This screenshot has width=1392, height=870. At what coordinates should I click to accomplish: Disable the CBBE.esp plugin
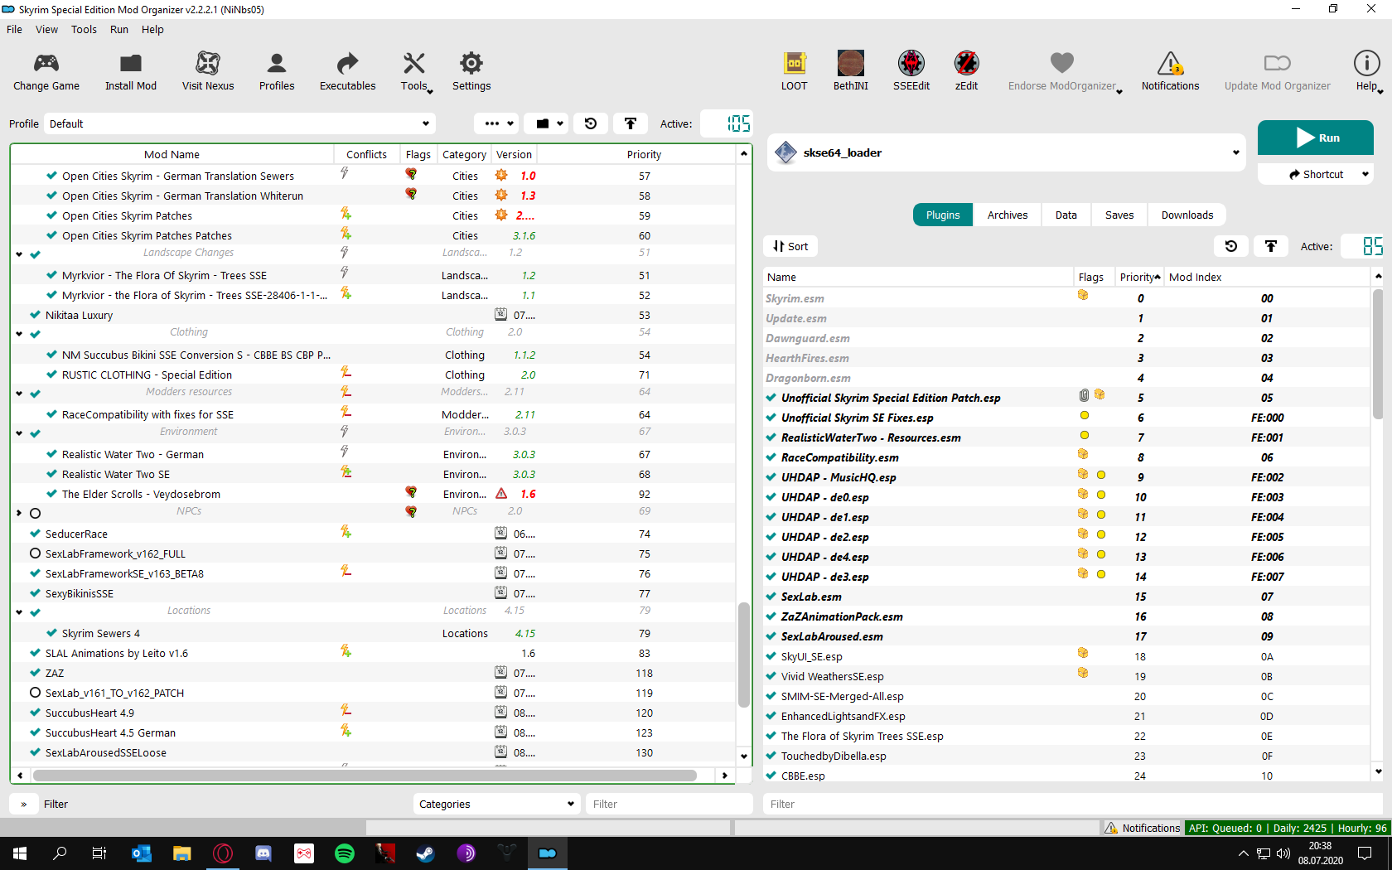point(771,776)
